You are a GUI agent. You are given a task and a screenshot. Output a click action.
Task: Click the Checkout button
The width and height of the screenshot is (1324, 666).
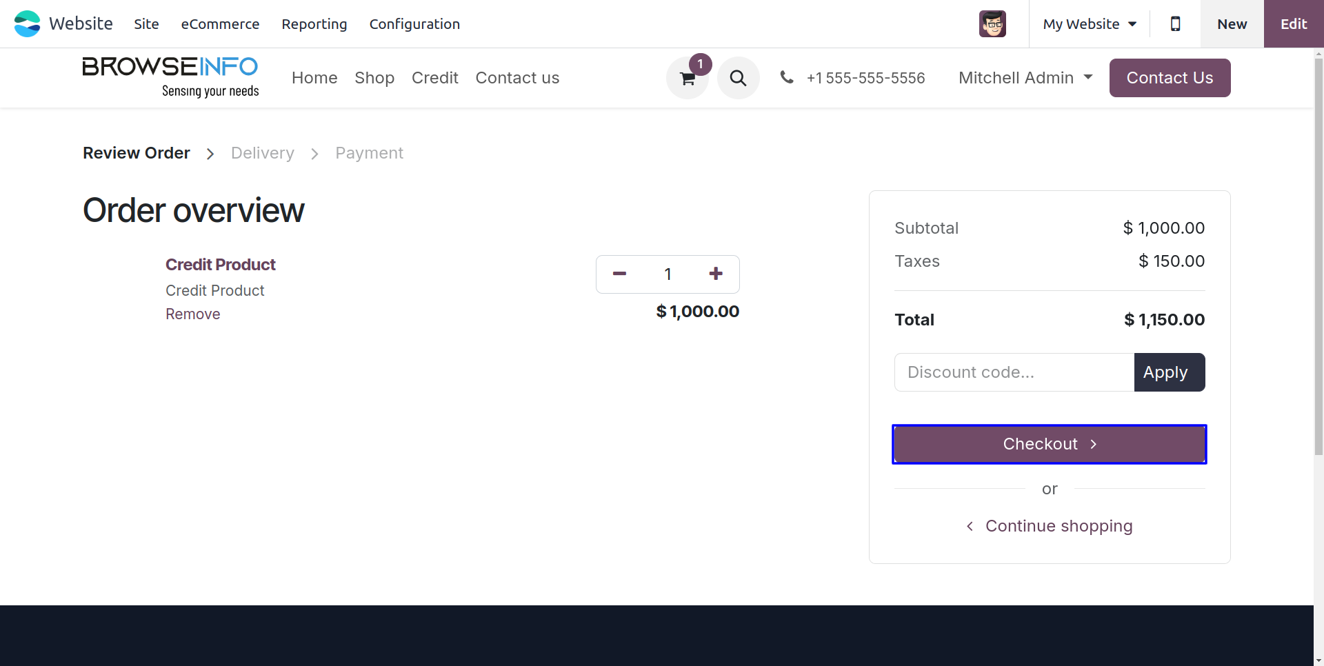pos(1049,444)
